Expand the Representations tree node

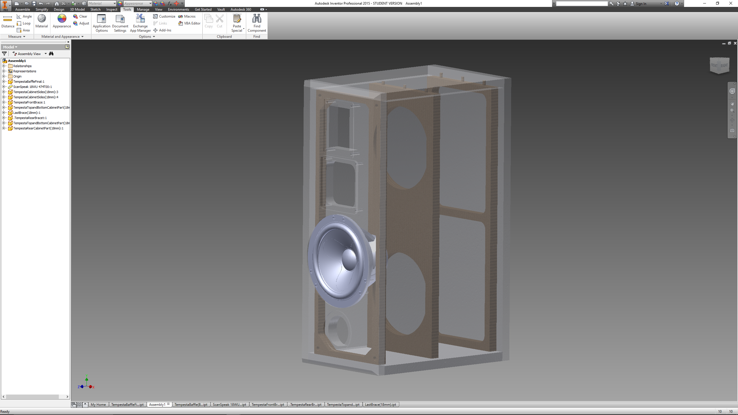[4, 71]
